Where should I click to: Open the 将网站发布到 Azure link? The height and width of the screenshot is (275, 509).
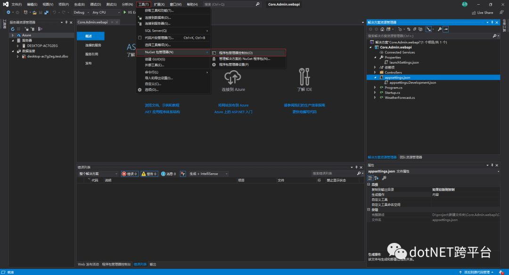click(233, 105)
